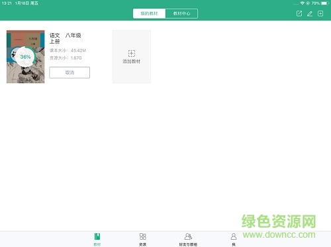
Task: Select the 教材 bottom navigation tab
Action: [97, 239]
